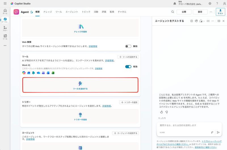Go to Home in the sidebar

pos(5,11)
